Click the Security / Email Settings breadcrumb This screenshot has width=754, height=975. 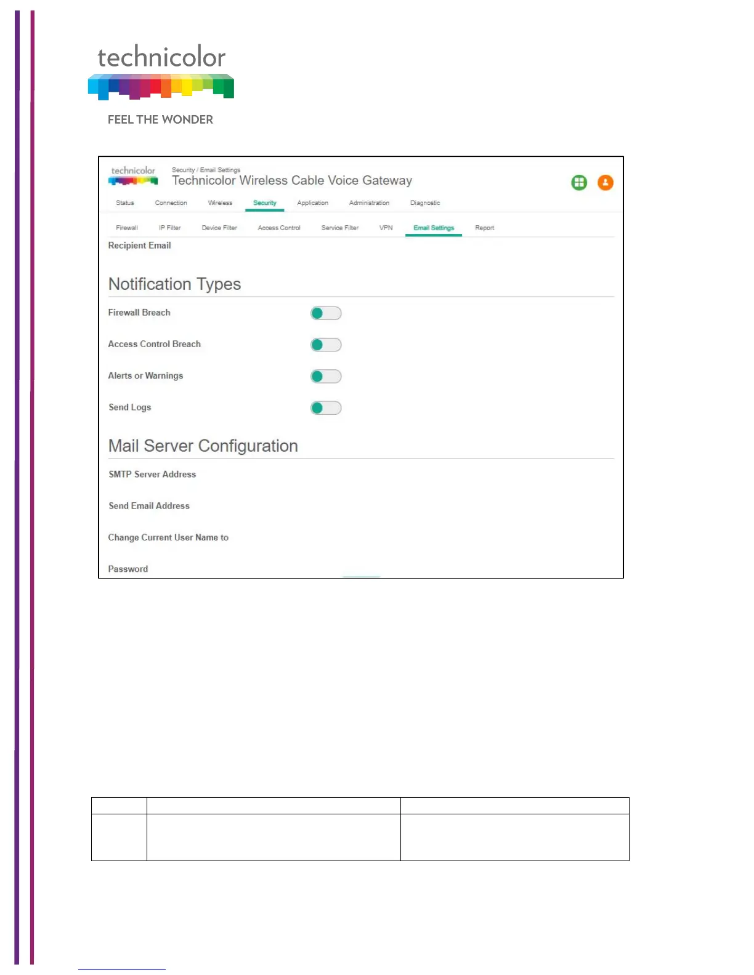tap(206, 170)
